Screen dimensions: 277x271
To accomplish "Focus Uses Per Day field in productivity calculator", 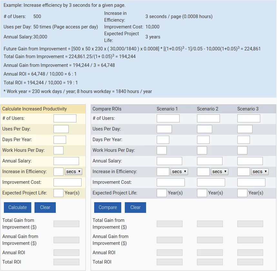I will [x=61, y=129].
